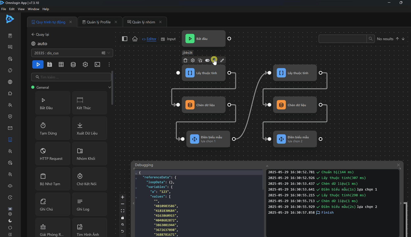The image size is (411, 237).
Task: Click the Quay lại back link
Action: pos(40,35)
